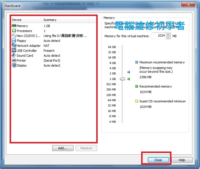200x169 pixels.
Task: Click the memory size input field
Action: [159, 36]
